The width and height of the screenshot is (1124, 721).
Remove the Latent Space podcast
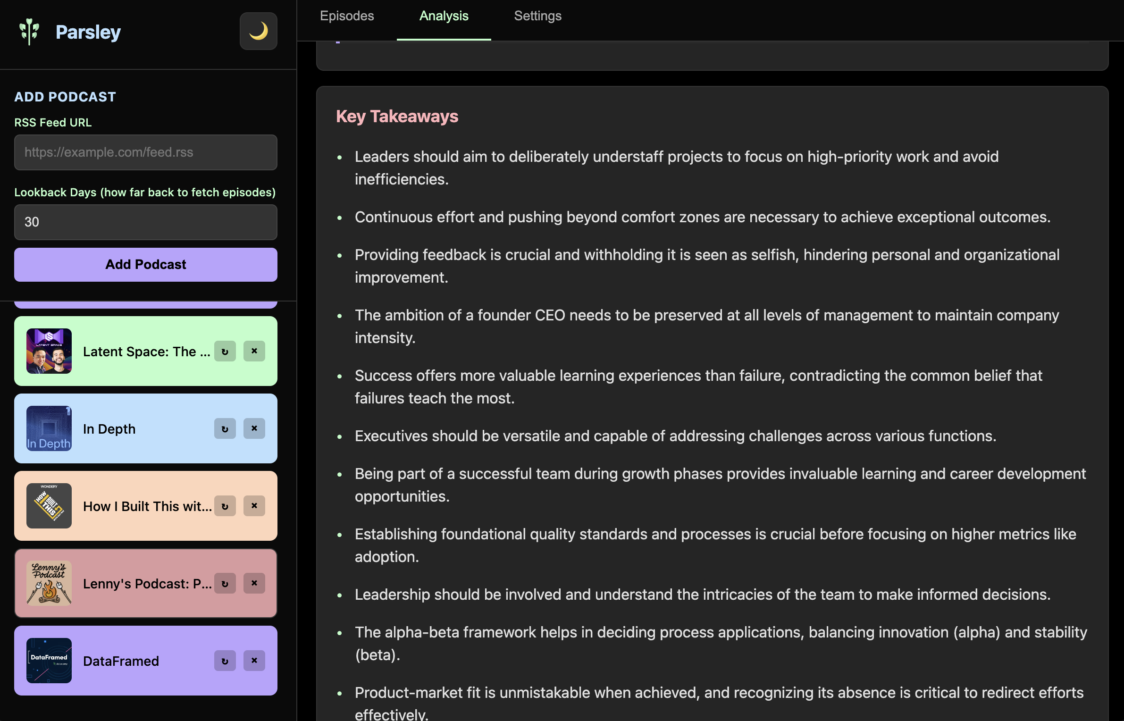click(254, 352)
